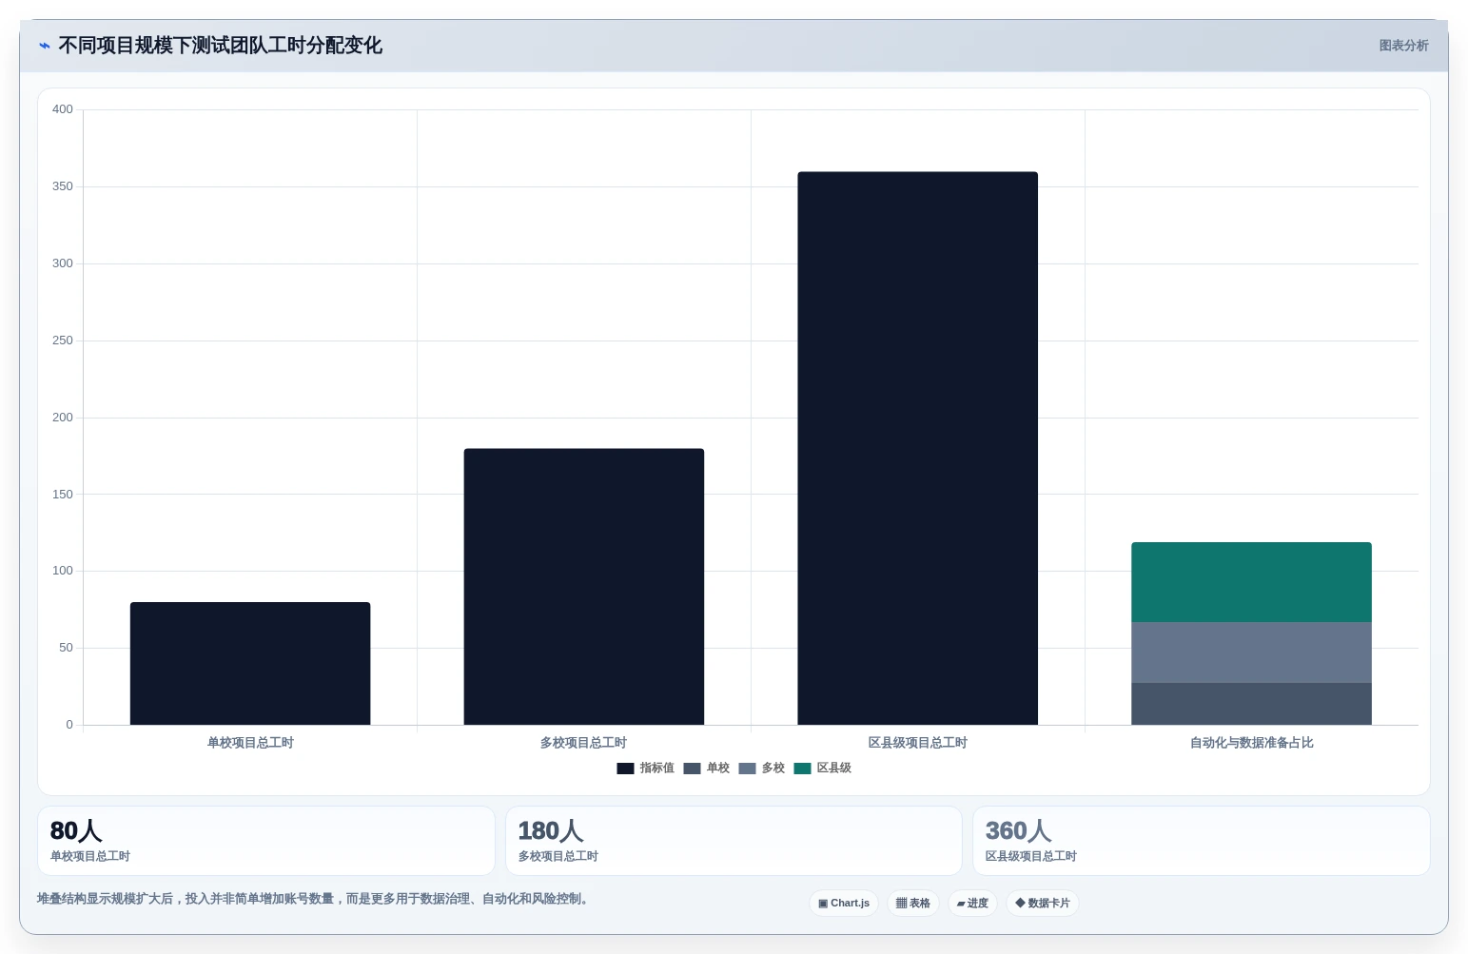
Task: Select the 进度 tag button
Action: pyautogui.click(x=972, y=904)
